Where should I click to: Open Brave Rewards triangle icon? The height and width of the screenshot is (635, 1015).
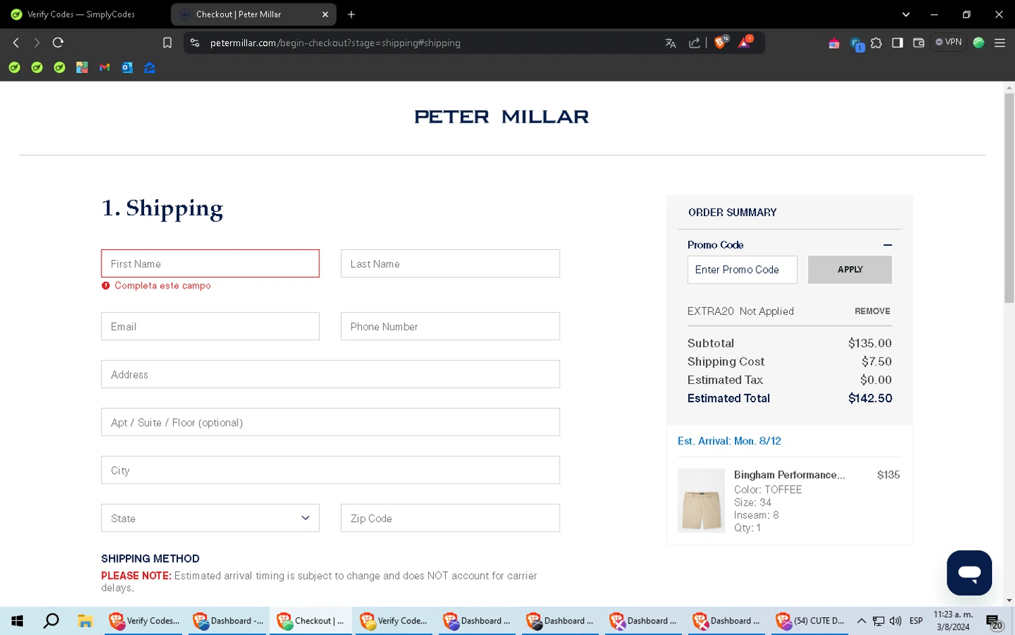745,43
